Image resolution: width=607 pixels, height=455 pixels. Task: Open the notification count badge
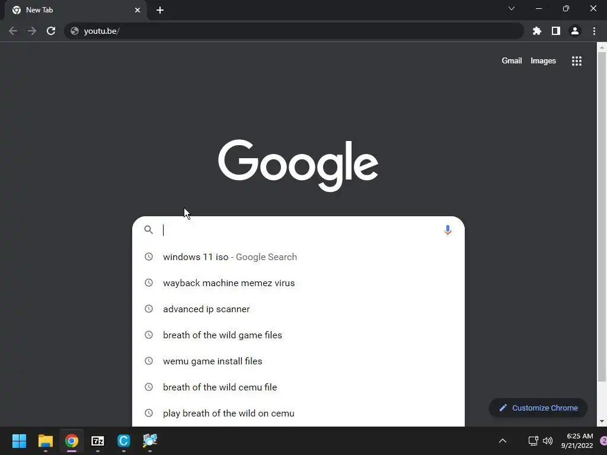pos(603,441)
